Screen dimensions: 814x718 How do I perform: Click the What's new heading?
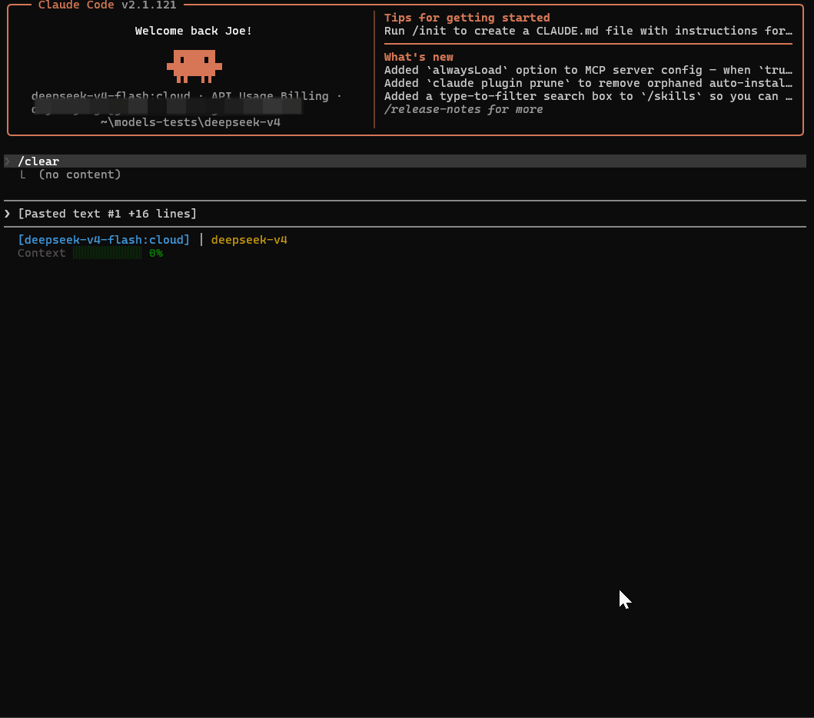coord(419,57)
